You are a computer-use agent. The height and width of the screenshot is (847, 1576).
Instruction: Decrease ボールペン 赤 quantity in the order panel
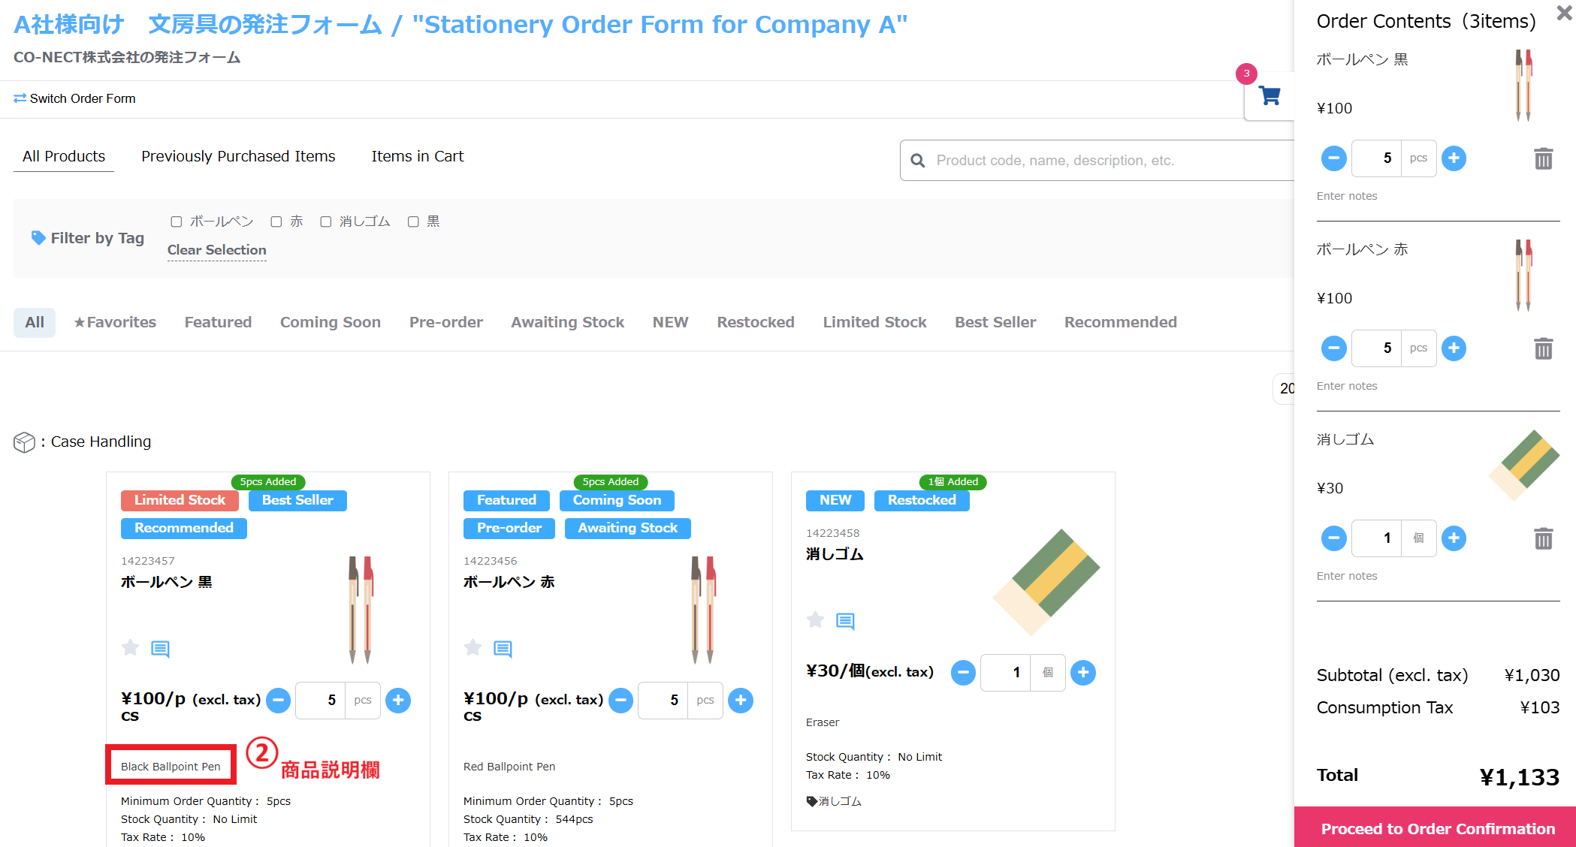(x=1333, y=348)
